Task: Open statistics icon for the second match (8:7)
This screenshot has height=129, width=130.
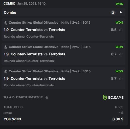Action: [x=121, y=54]
